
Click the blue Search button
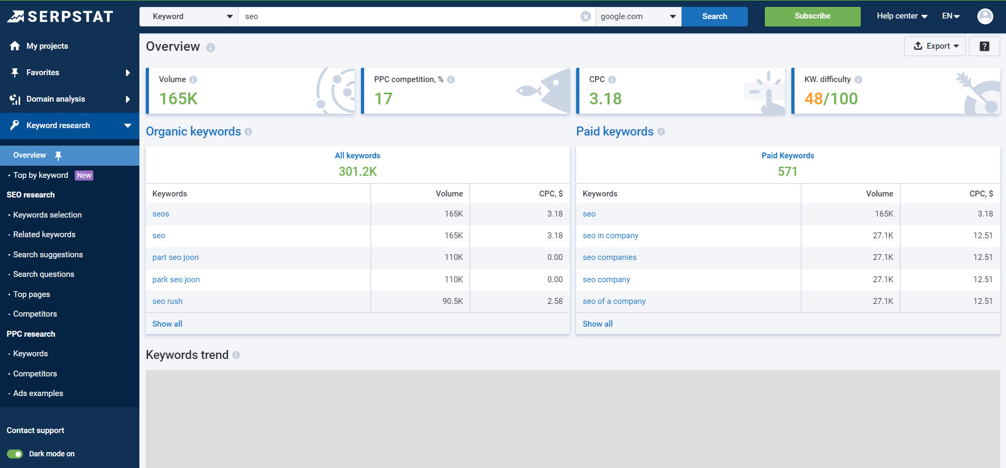click(x=714, y=16)
